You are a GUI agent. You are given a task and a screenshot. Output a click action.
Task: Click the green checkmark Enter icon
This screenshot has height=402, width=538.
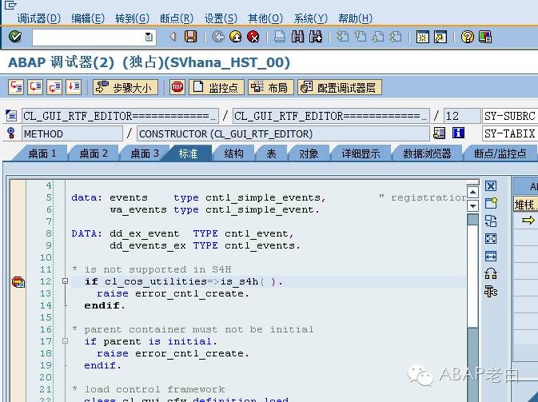tap(15, 36)
